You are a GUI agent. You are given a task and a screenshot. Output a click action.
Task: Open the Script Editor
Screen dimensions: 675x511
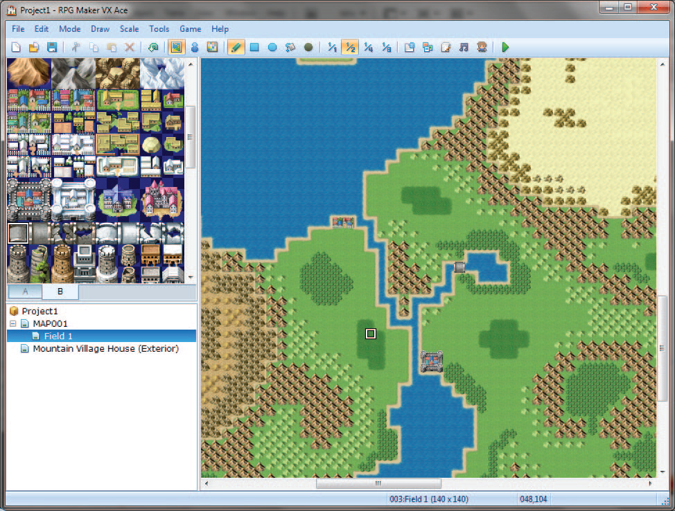tap(446, 47)
